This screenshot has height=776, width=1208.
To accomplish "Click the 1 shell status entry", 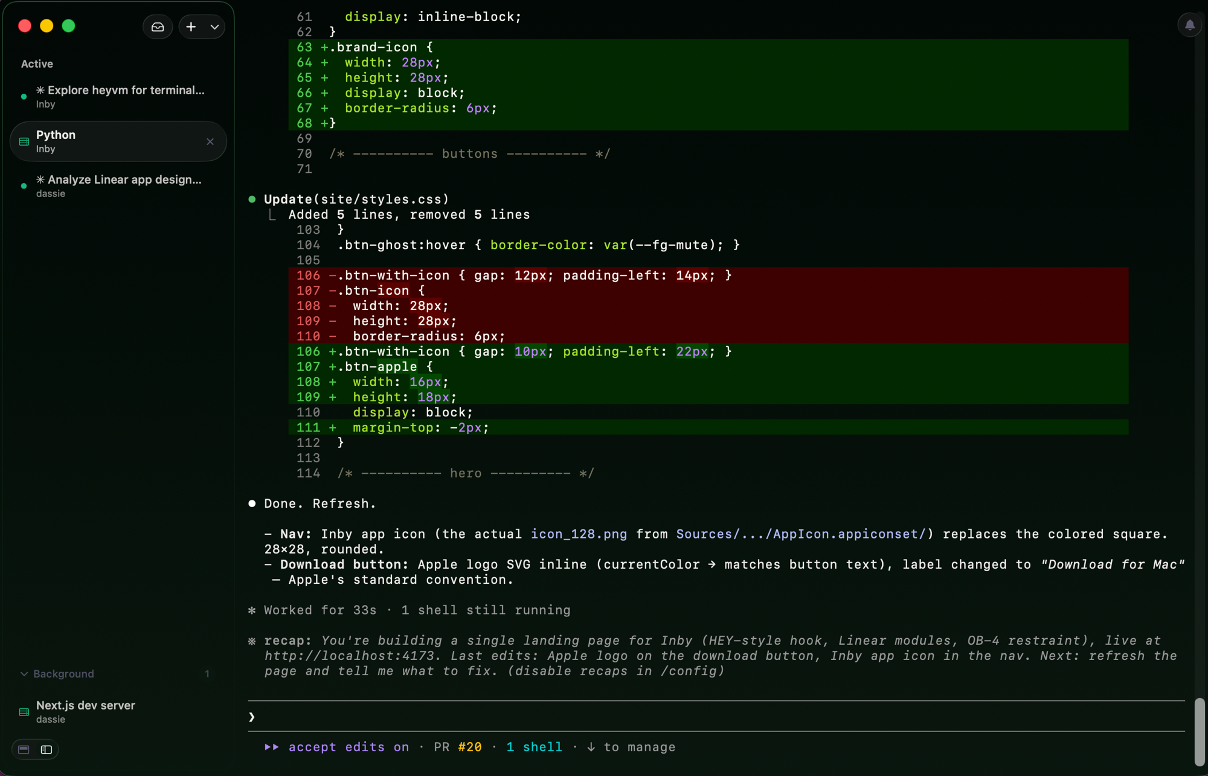I will coord(534,747).
